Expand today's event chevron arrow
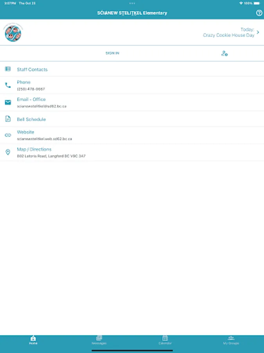Viewport: 264px width, 353px height. (x=258, y=33)
